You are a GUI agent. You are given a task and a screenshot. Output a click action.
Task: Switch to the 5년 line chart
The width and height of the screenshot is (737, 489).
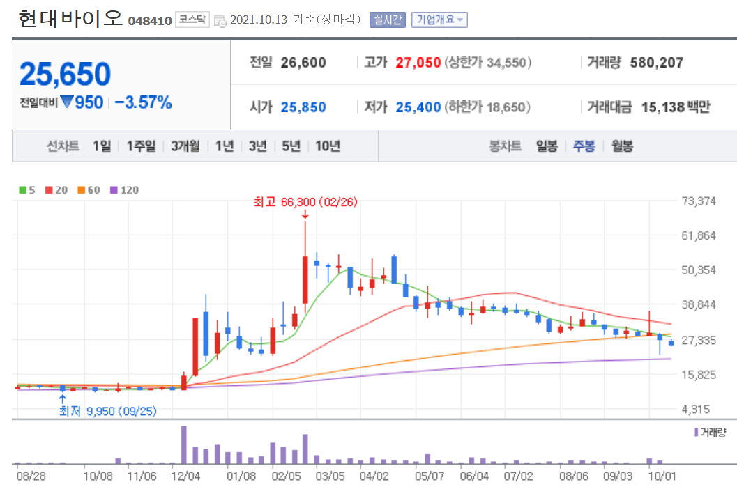[x=291, y=146]
